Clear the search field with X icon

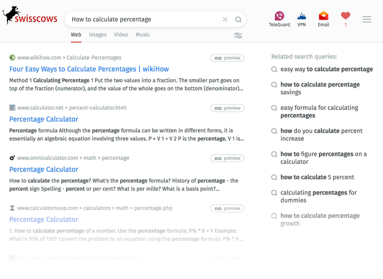coord(225,20)
